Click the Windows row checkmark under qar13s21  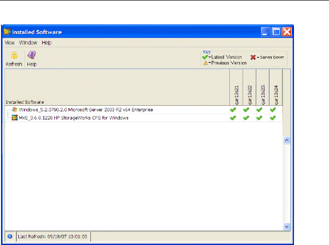pos(233,110)
